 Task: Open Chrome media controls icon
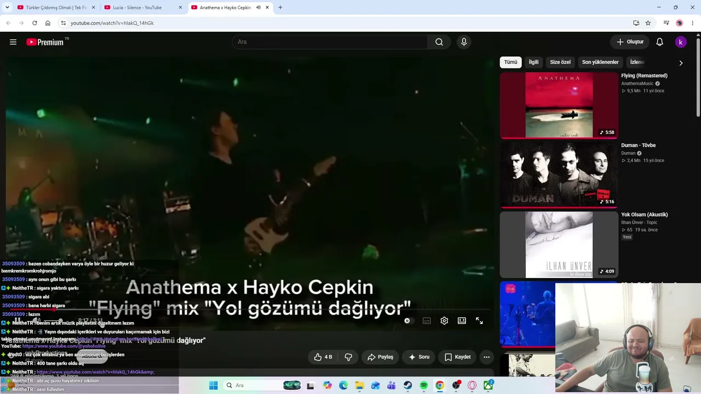(666, 23)
